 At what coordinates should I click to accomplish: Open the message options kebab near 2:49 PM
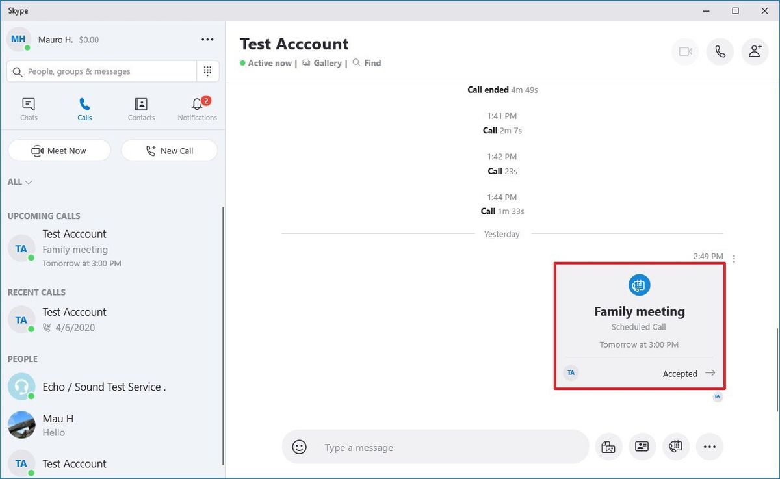[733, 258]
